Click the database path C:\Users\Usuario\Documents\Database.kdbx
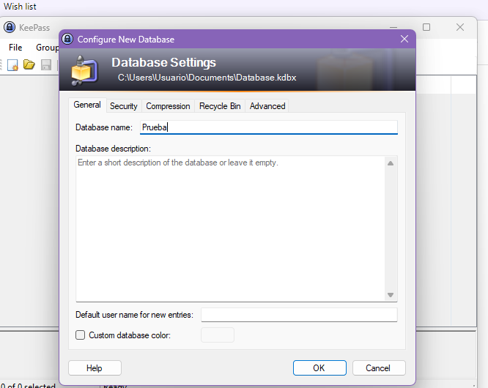488x388 pixels. pyautogui.click(x=207, y=78)
